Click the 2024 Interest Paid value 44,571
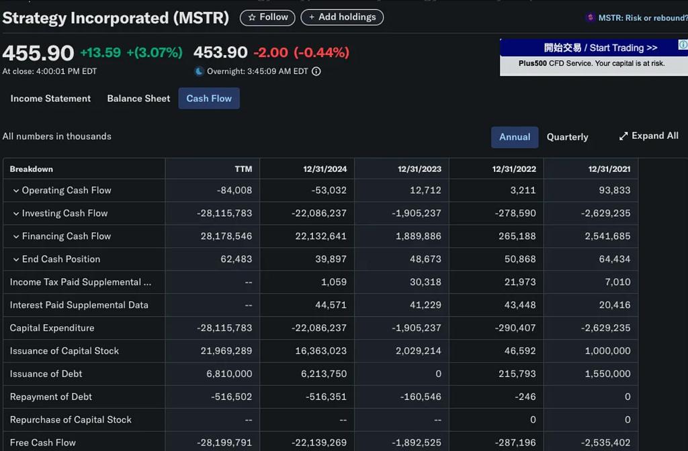 click(x=331, y=305)
